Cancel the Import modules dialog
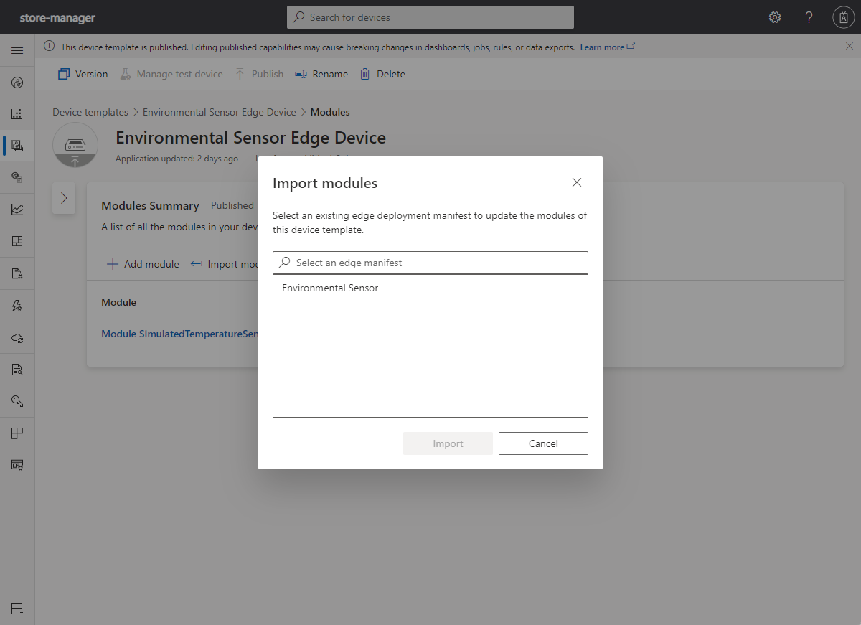This screenshot has height=625, width=861. (543, 443)
